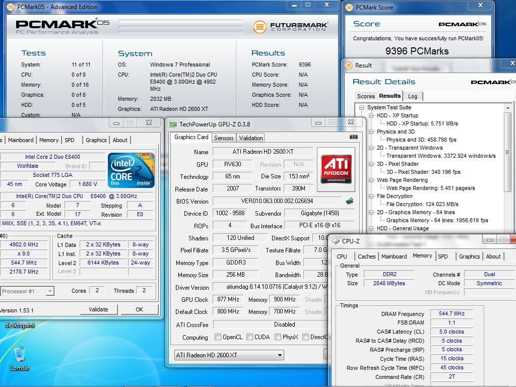Viewport: 516px width, 387px height.
Task: Collapse the Physics and 3D node
Action: pos(371,132)
